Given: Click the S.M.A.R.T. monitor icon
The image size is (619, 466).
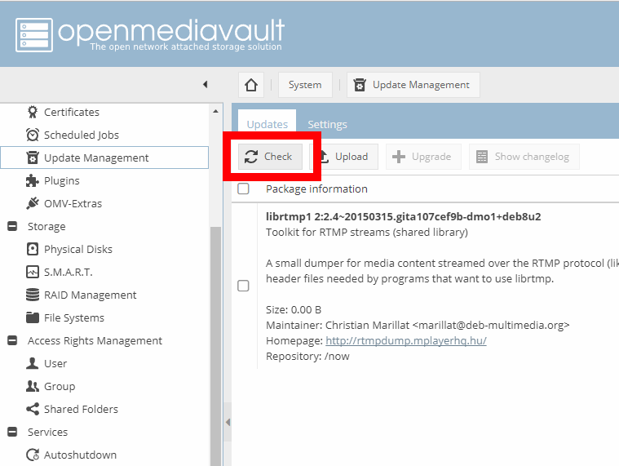Looking at the screenshot, I should (33, 272).
